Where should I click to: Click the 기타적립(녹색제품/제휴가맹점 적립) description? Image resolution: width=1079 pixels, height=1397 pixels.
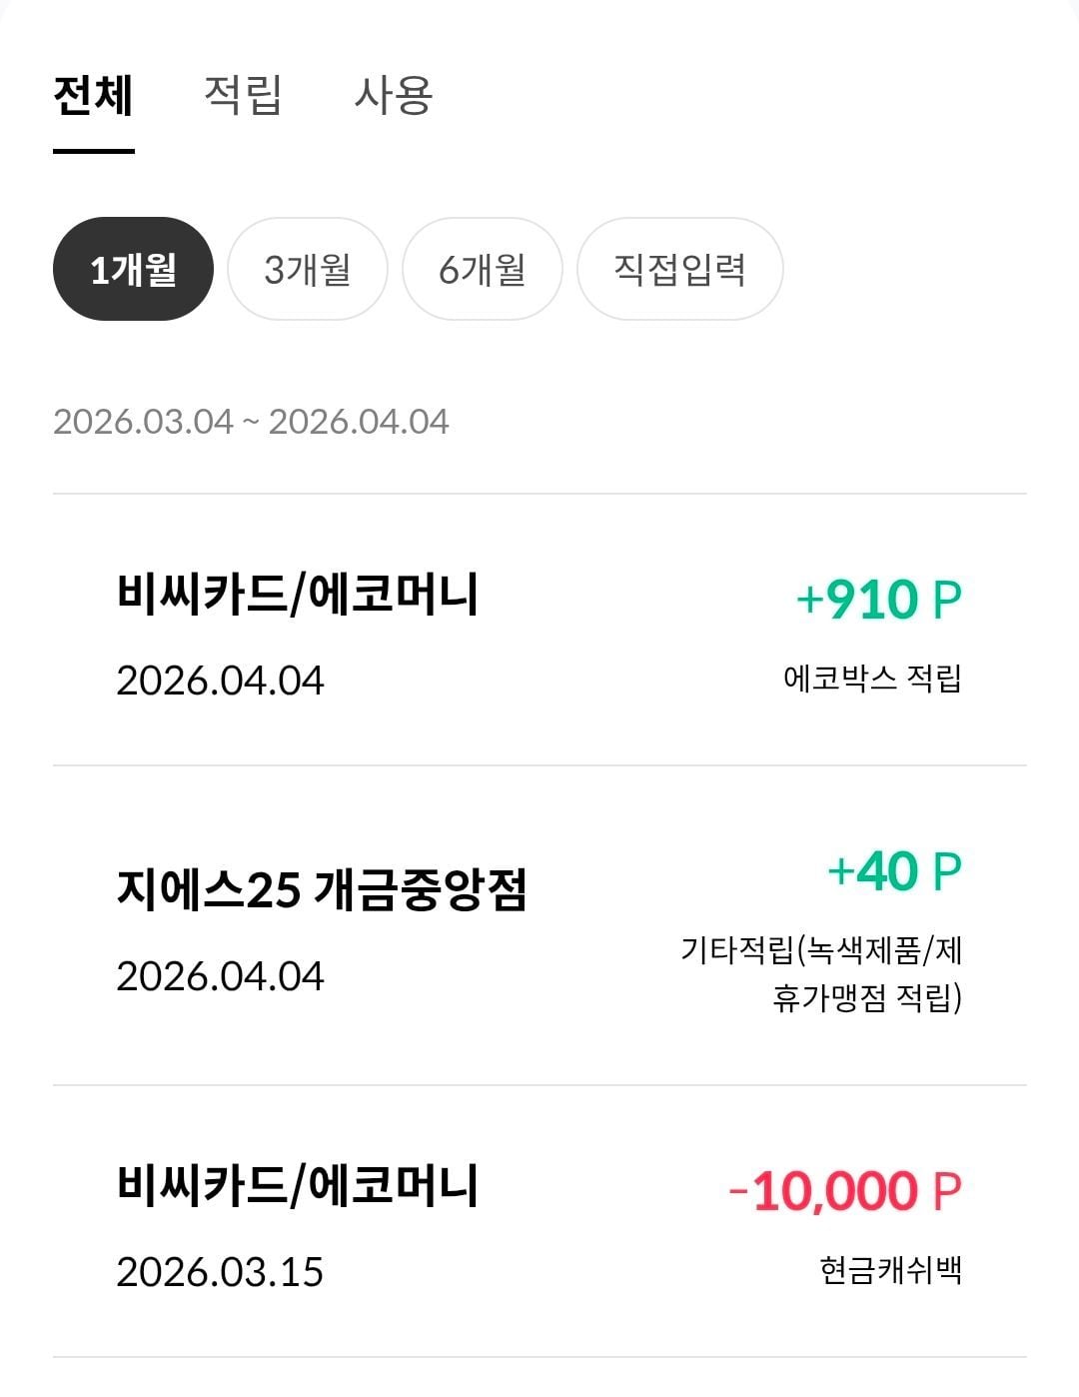tap(821, 973)
